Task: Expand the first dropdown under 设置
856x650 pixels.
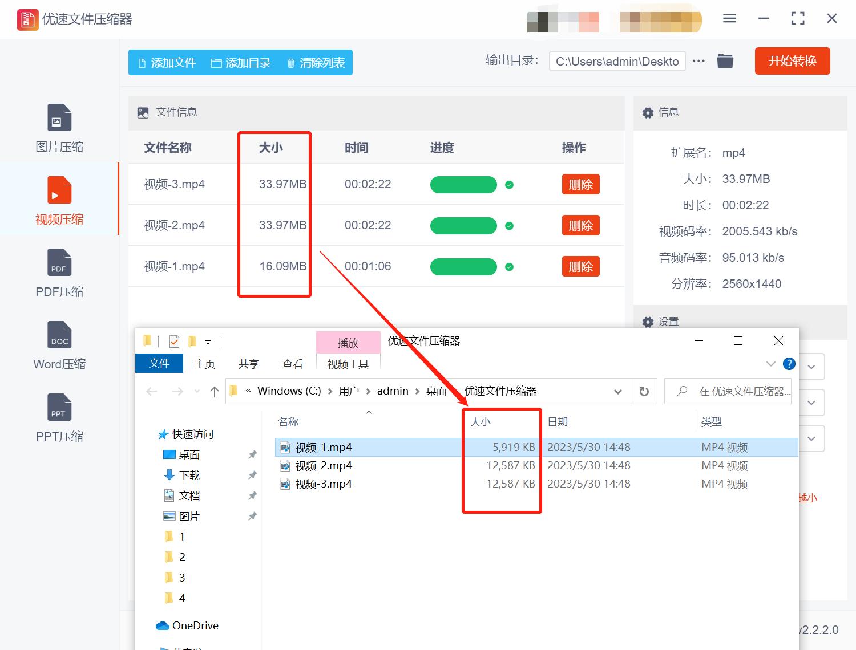Action: (x=811, y=366)
